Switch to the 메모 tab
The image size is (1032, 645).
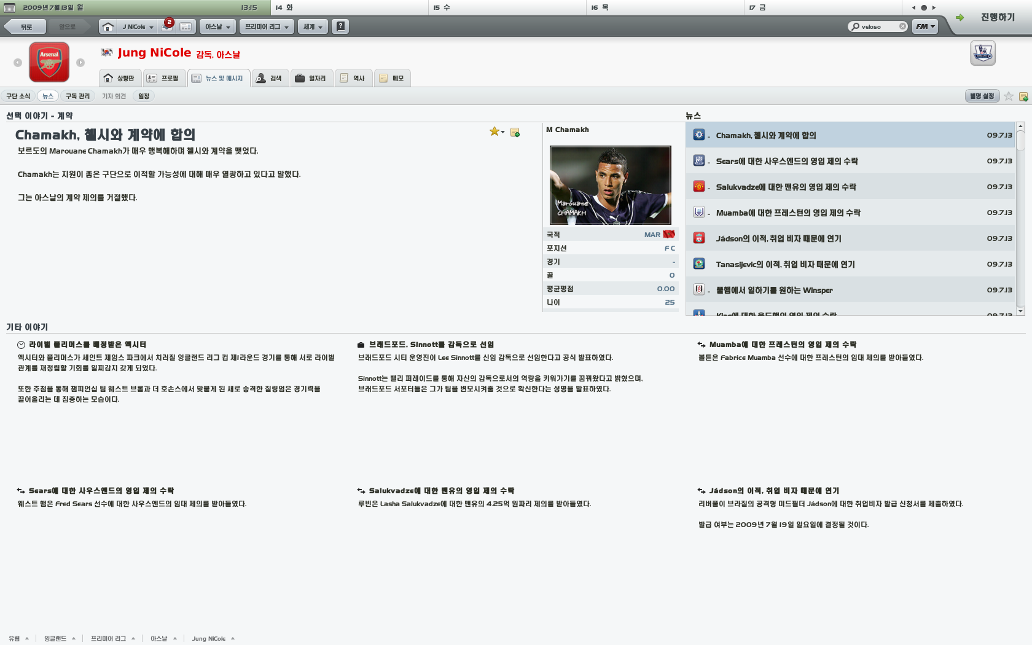click(x=392, y=78)
